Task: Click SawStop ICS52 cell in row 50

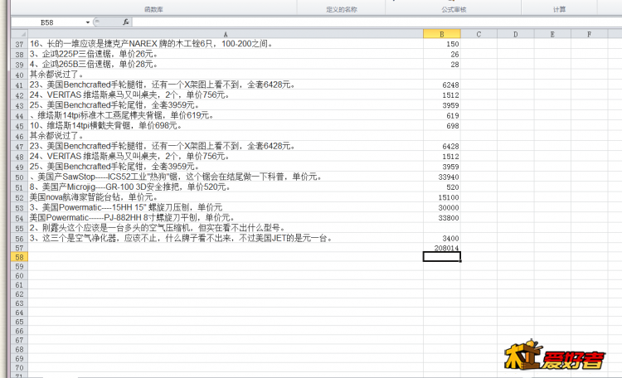Action: (x=226, y=177)
